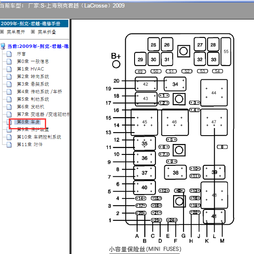Click relay 40 in the fuse diagram
This screenshot has height=254, width=254.
144,188
